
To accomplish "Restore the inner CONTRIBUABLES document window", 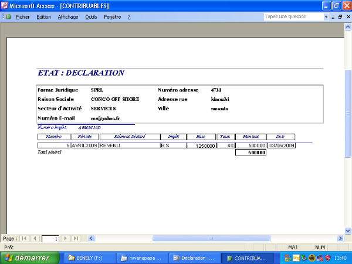I will (340, 17).
